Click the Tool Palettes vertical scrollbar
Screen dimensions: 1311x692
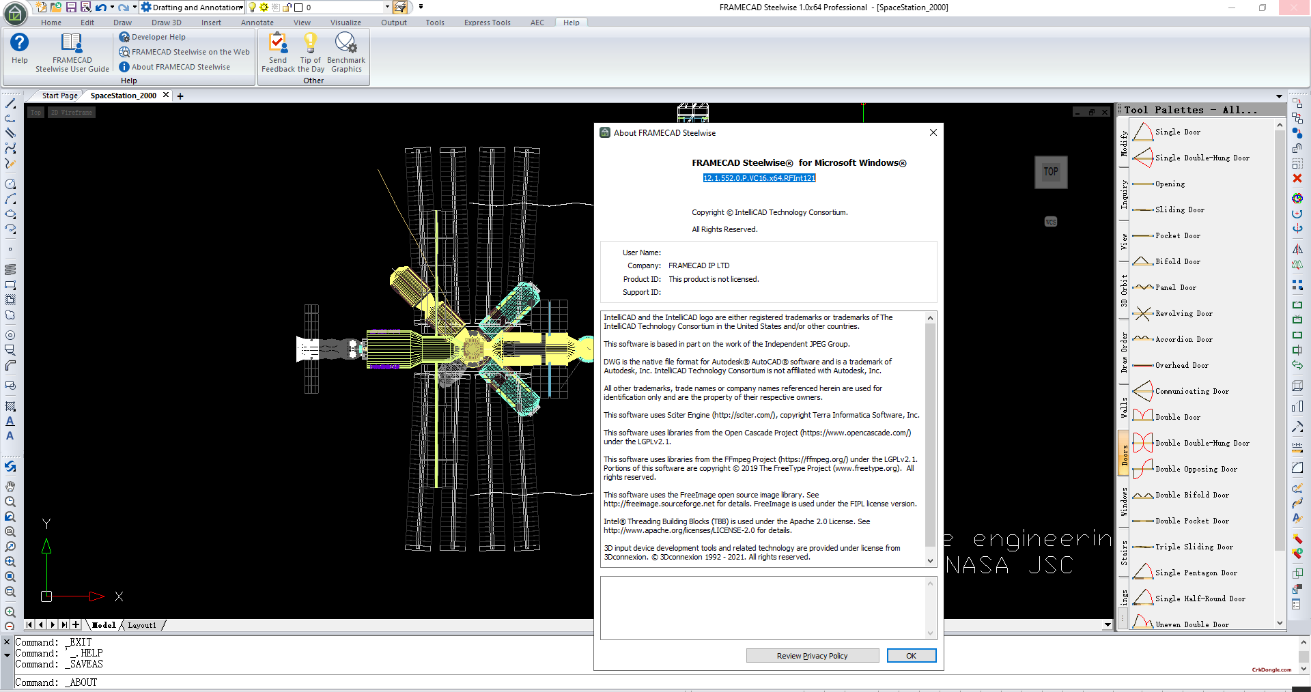[1280, 374]
